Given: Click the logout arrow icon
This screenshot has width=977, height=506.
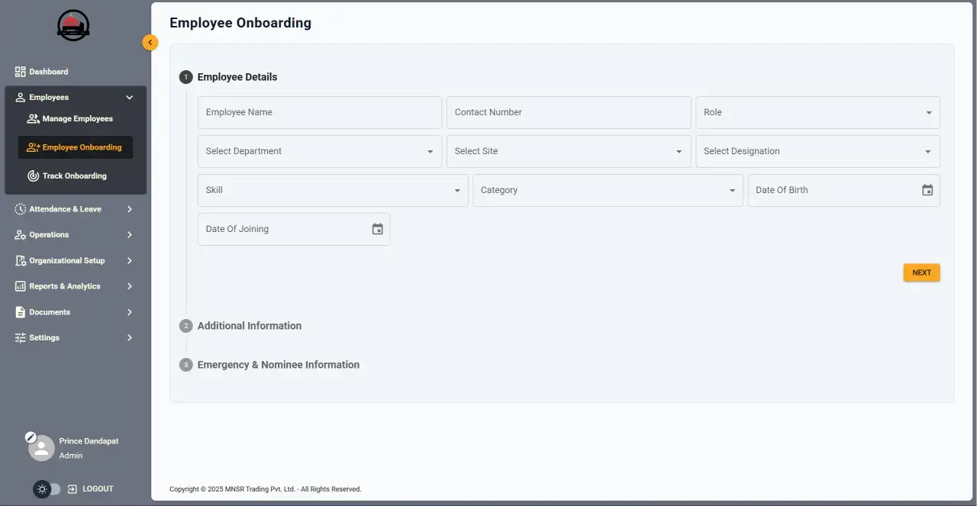Looking at the screenshot, I should pyautogui.click(x=71, y=488).
